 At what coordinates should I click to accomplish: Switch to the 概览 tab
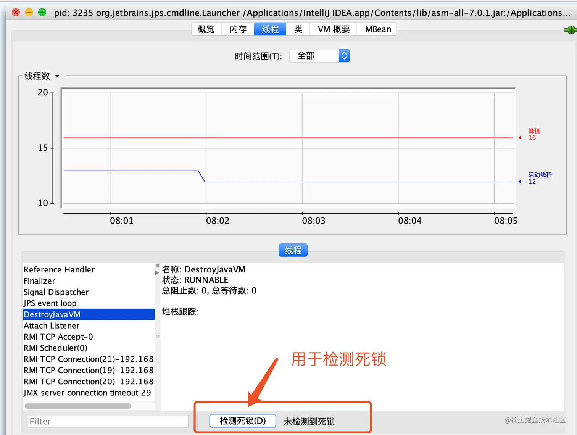[206, 29]
